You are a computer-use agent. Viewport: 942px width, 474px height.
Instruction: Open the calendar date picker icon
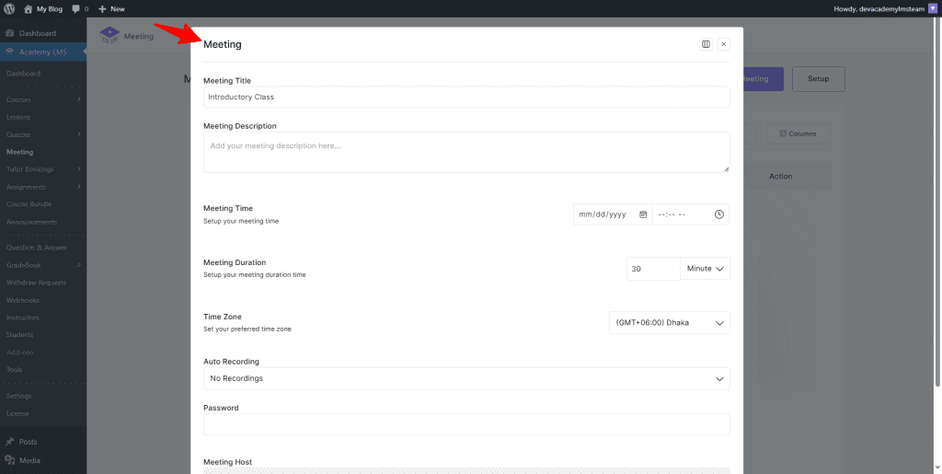click(x=643, y=214)
